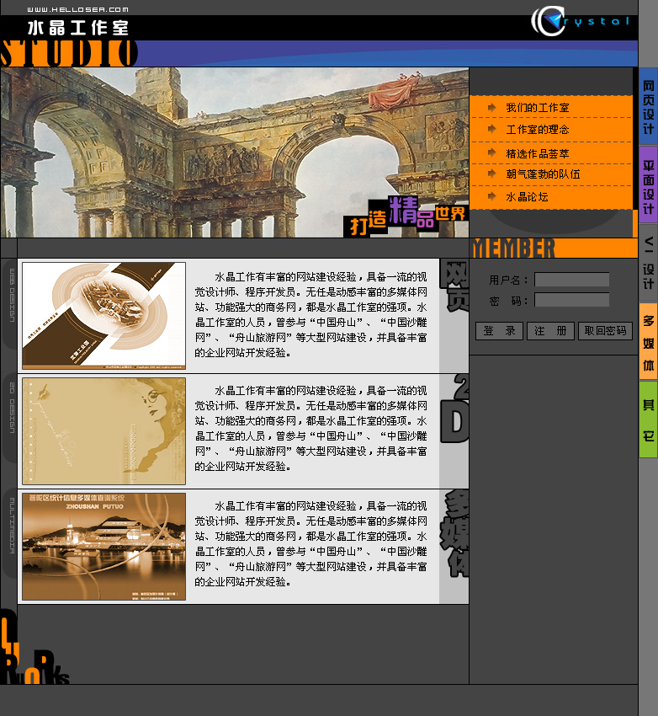Click the 打造精品世界 slogan graphic
This screenshot has height=716, width=658.
(406, 216)
